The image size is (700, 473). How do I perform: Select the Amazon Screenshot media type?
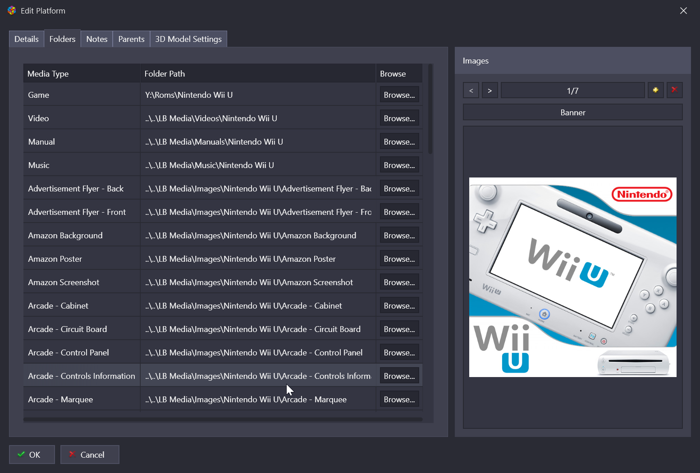tap(82, 282)
